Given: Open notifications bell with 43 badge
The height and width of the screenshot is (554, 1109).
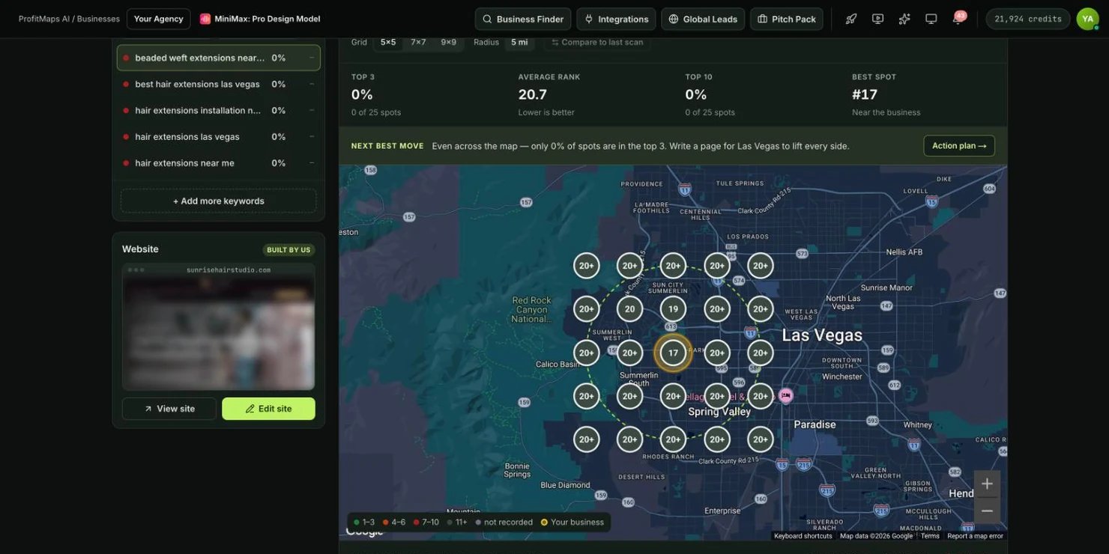Looking at the screenshot, I should pos(958,18).
